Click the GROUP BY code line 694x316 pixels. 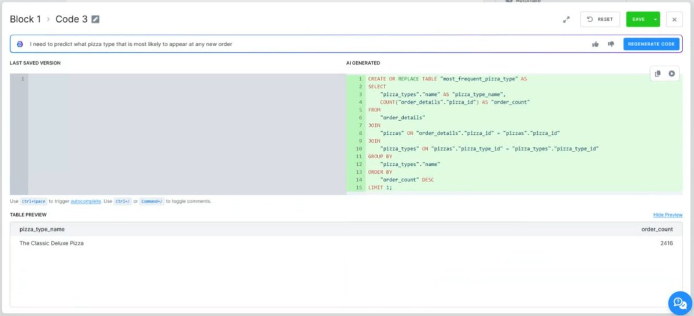tap(380, 156)
